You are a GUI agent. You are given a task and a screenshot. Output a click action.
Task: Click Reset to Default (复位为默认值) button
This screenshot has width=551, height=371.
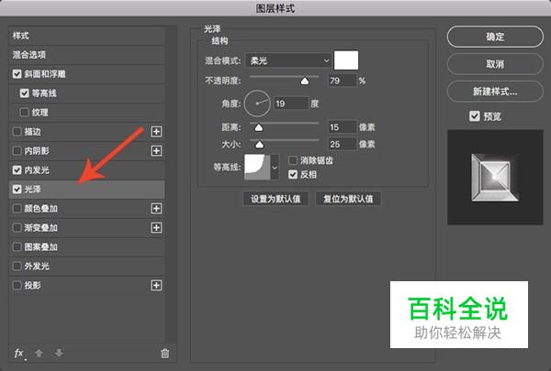pos(348,199)
